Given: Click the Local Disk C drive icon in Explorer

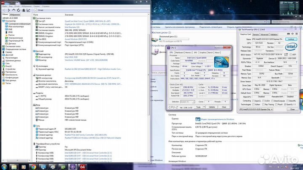Looking at the screenshot, I should [x=154, y=39].
